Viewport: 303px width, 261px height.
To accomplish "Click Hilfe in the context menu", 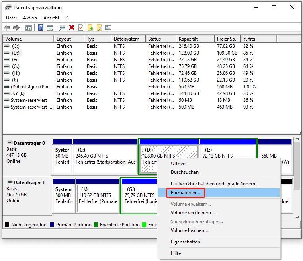I will click(x=219, y=253).
